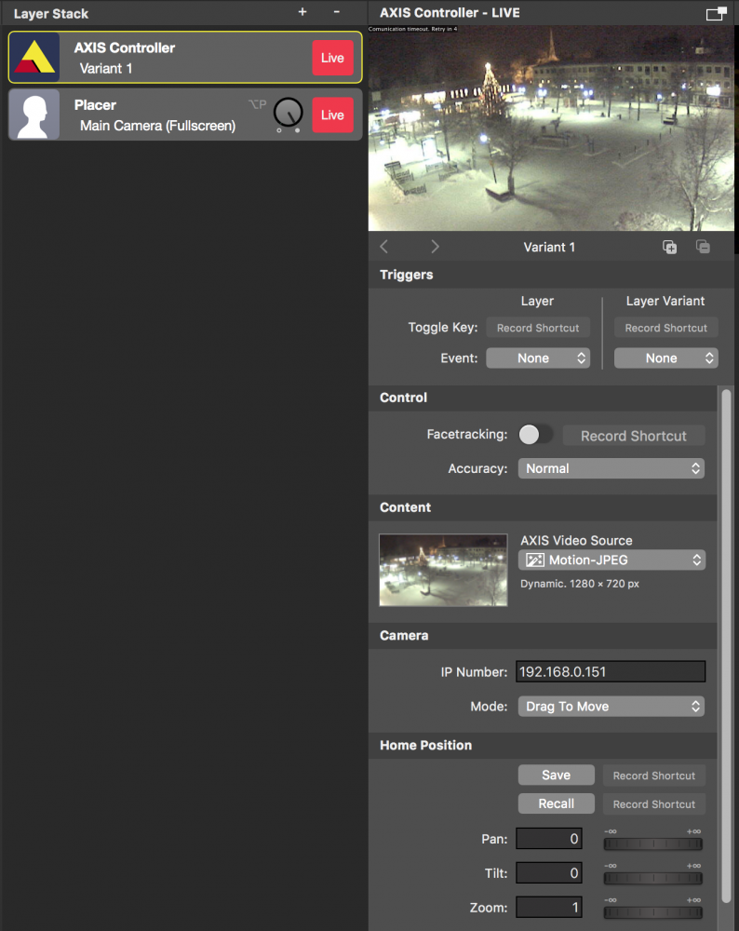Click the IP Number input field
The height and width of the screenshot is (931, 739).
tap(611, 671)
